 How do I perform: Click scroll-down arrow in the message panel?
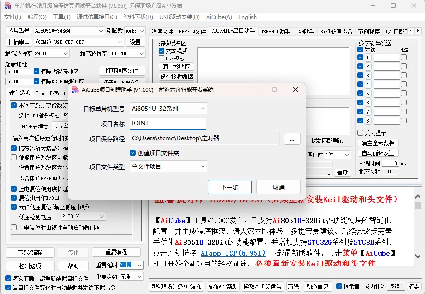coord(418,256)
